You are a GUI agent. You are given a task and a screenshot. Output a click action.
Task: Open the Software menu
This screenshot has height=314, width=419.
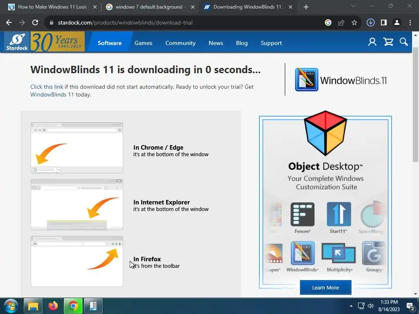pyautogui.click(x=110, y=43)
